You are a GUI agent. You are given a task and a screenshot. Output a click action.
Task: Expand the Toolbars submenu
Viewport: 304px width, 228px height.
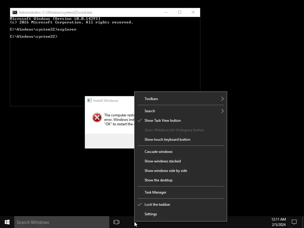tap(180, 99)
